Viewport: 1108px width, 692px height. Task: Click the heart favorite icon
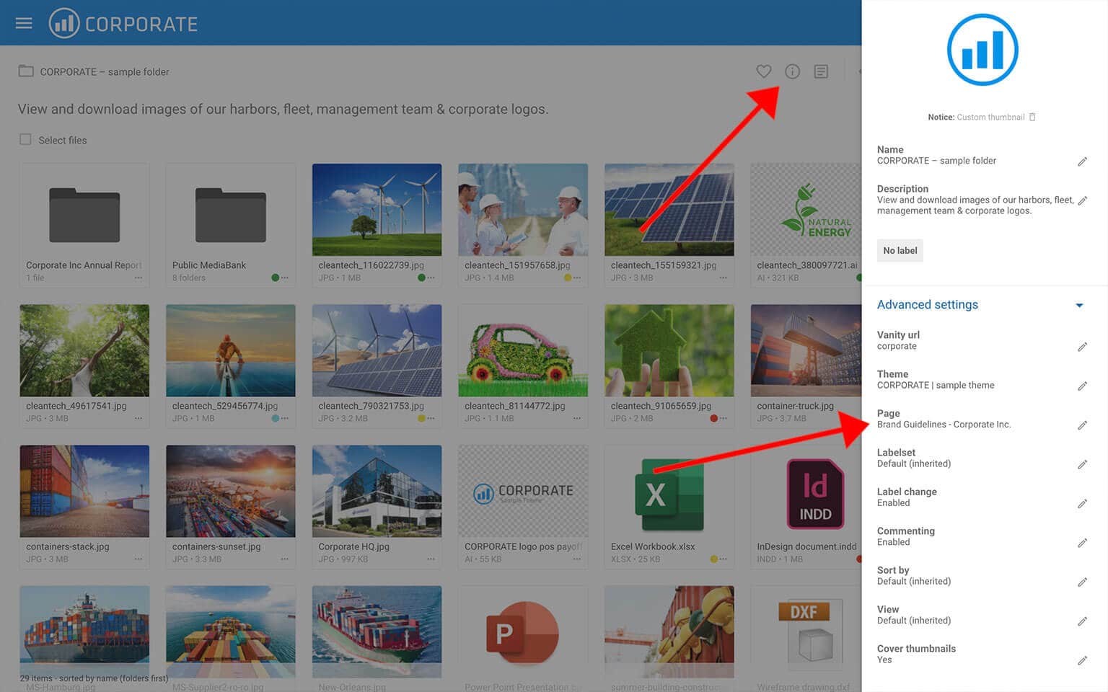click(x=763, y=71)
